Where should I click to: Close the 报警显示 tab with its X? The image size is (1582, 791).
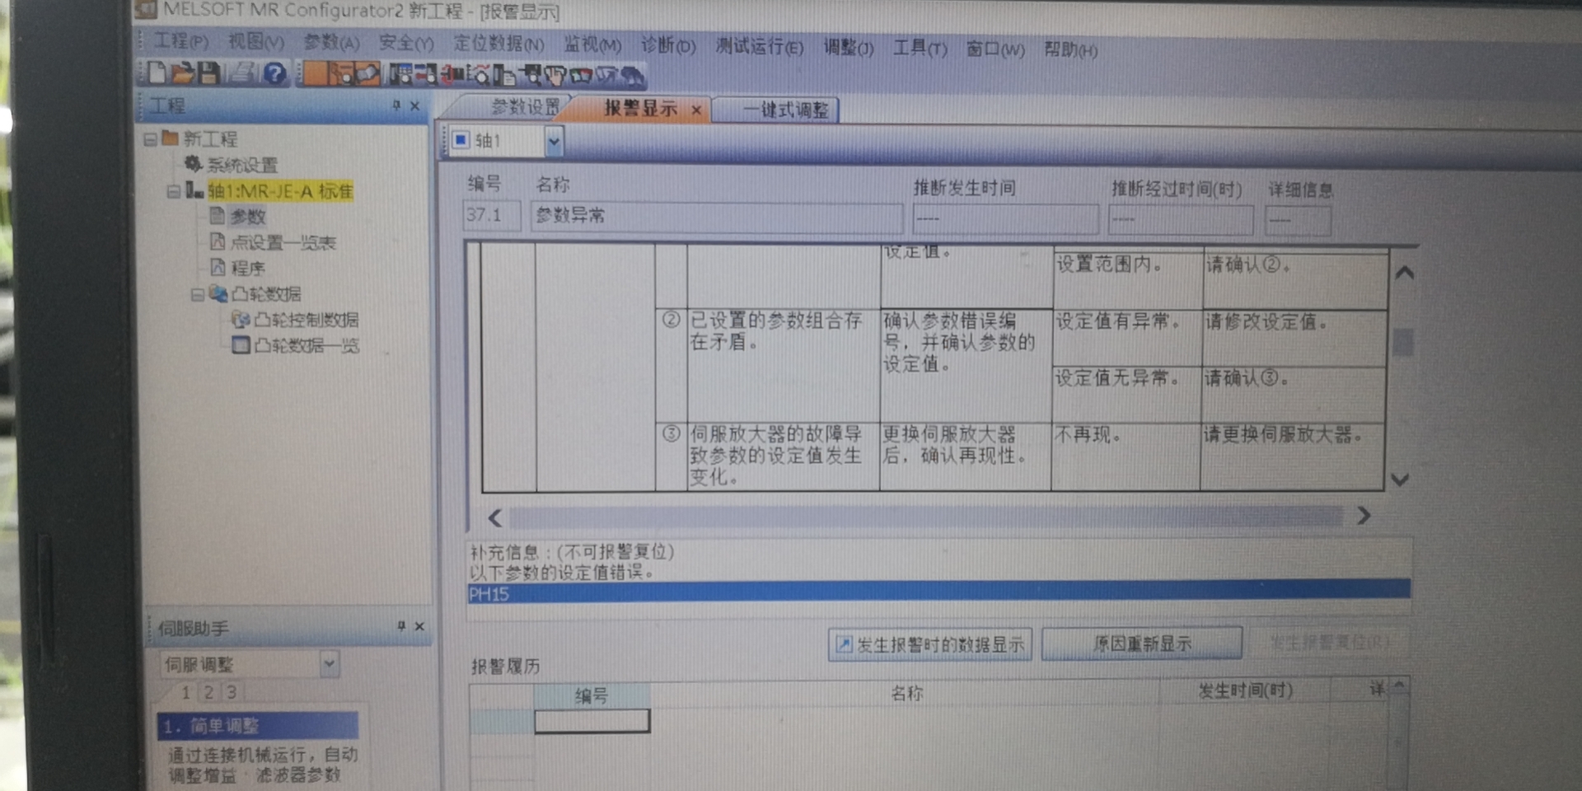coord(696,110)
